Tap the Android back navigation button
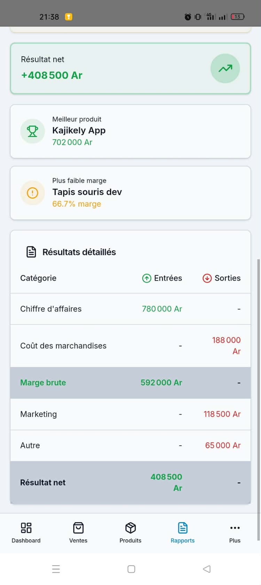The height and width of the screenshot is (585, 261). [207, 569]
